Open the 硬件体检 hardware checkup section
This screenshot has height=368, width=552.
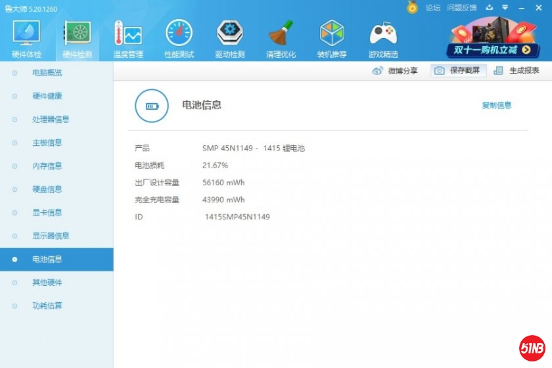[26, 39]
